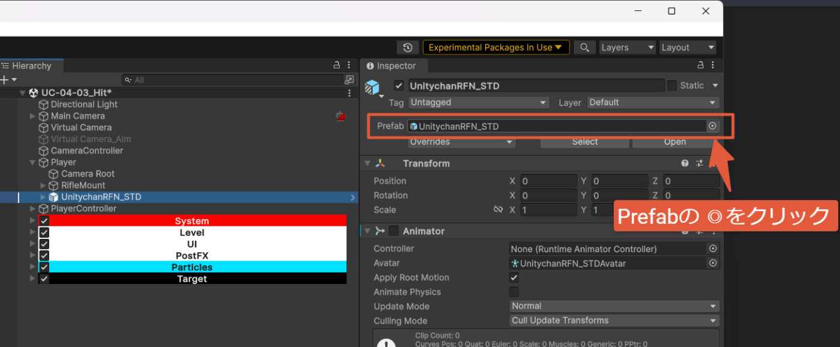Toggle the Hierarchy panel lock icon
840x347 pixels.
tap(337, 65)
